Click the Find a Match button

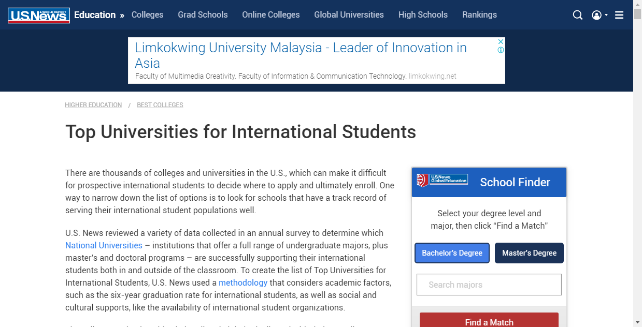[x=489, y=320]
